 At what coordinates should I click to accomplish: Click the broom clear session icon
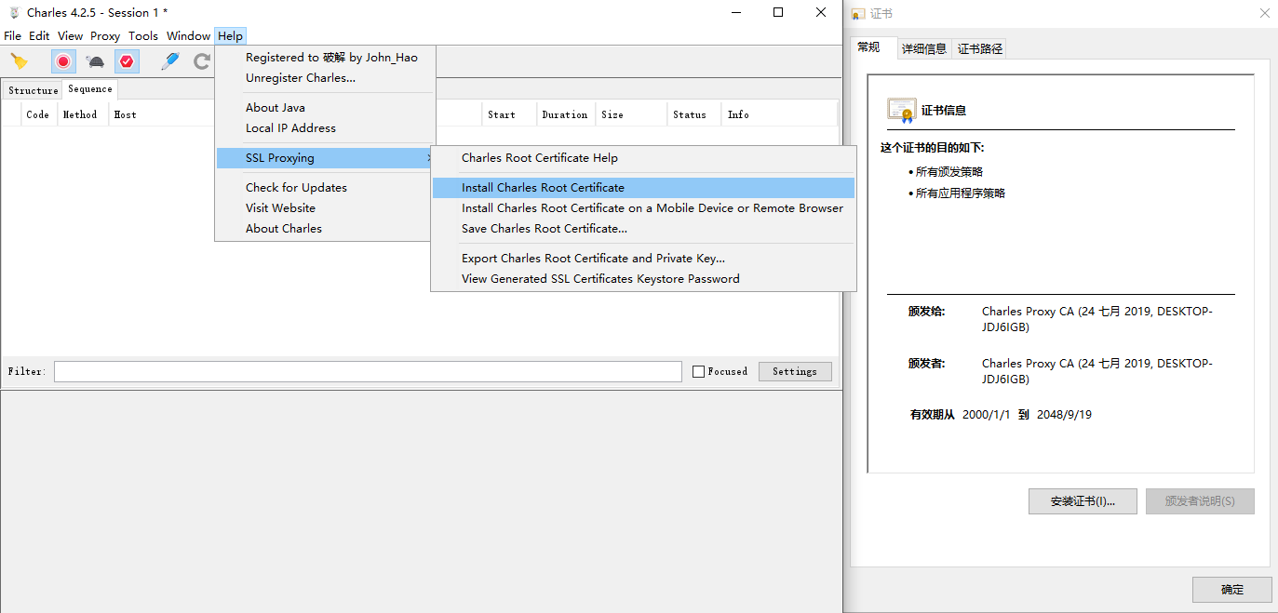tap(19, 61)
